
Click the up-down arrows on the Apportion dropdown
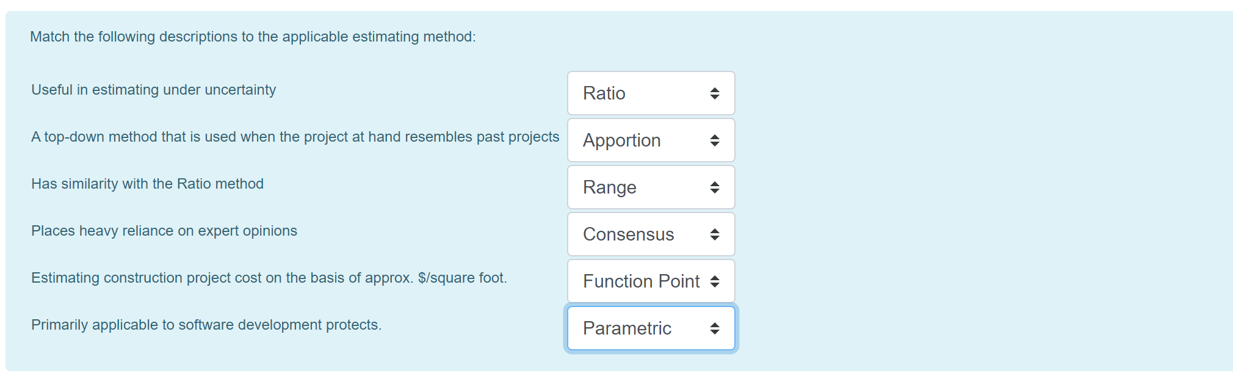click(715, 140)
